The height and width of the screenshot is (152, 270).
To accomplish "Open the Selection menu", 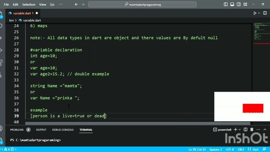I will pos(29,5).
